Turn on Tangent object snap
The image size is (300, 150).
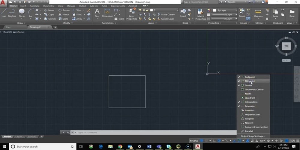(249, 119)
